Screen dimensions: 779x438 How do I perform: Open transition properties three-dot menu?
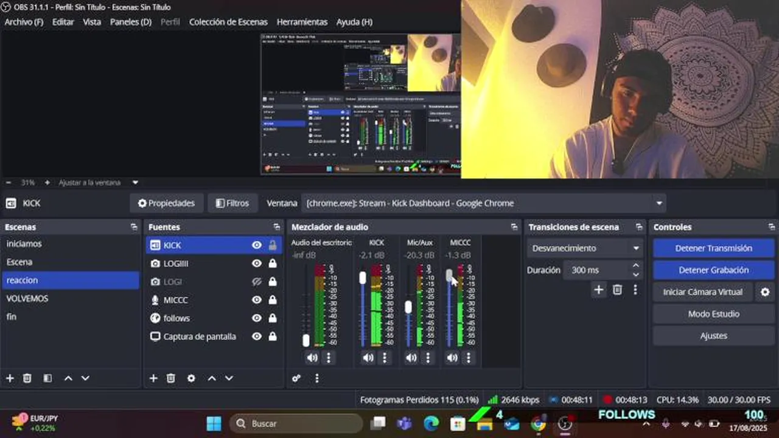(x=635, y=290)
